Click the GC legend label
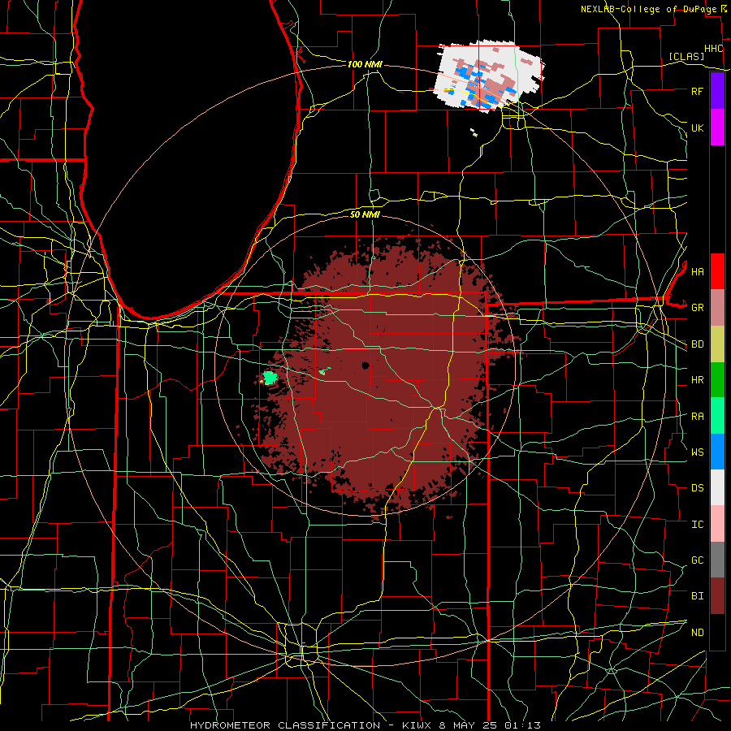 [697, 560]
